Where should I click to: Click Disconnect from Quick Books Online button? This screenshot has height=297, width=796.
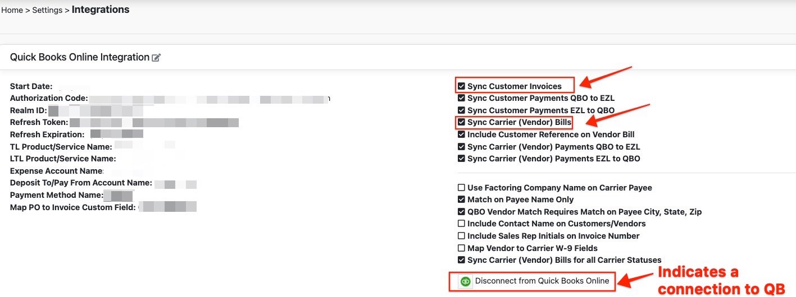point(535,281)
